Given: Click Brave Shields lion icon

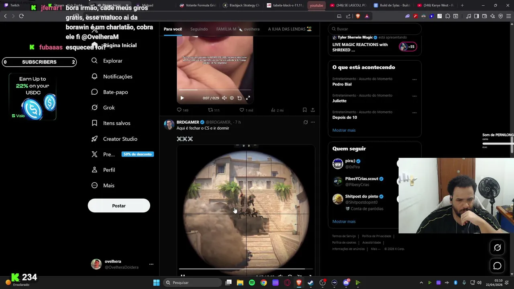Looking at the screenshot, I should tap(358, 16).
